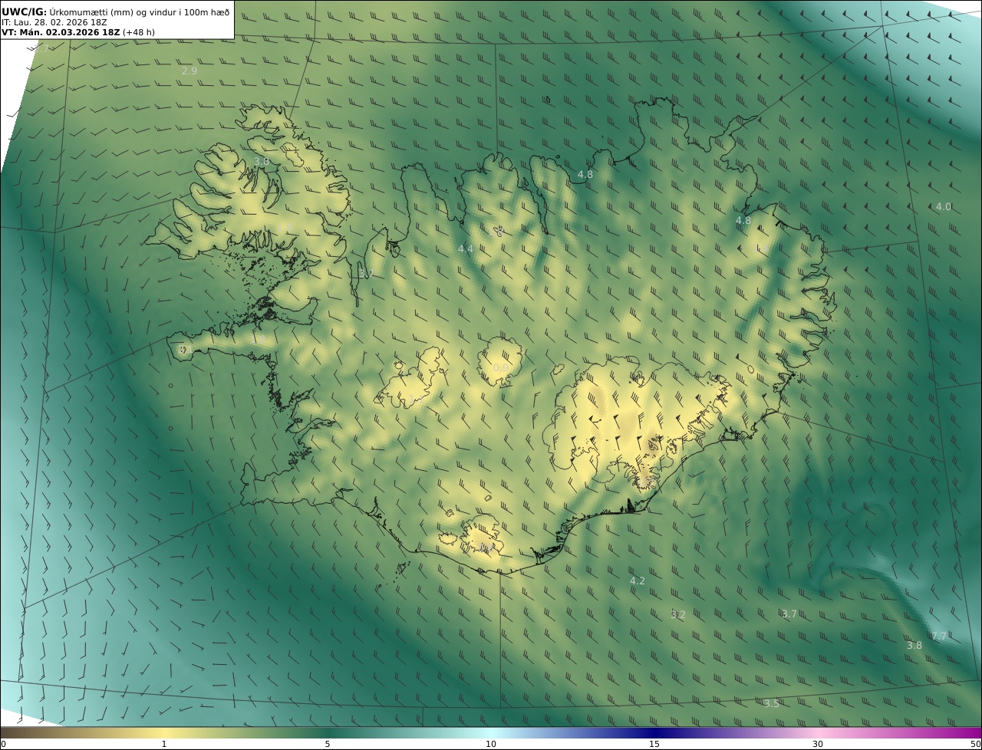The image size is (982, 750).
Task: Click the colorbar tick label 1
Action: click(164, 744)
